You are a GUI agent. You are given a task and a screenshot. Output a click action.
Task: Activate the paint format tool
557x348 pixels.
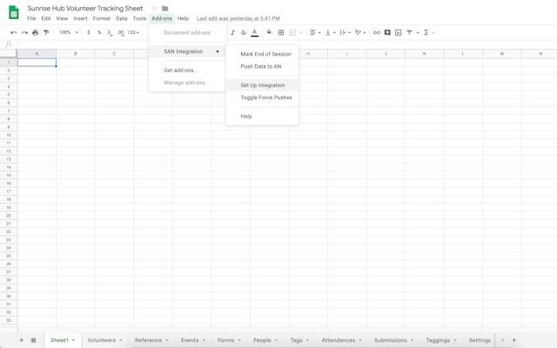pyautogui.click(x=46, y=32)
